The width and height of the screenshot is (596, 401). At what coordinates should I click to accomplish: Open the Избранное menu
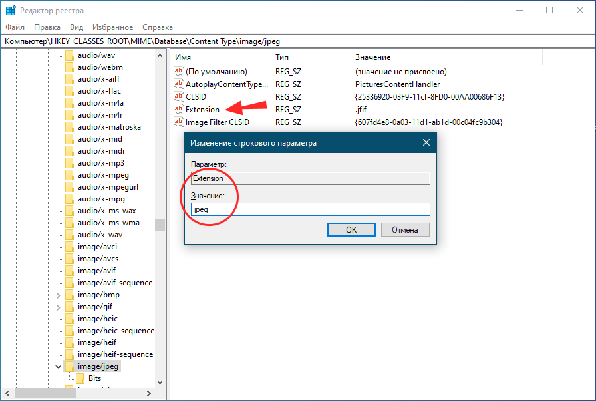point(113,27)
